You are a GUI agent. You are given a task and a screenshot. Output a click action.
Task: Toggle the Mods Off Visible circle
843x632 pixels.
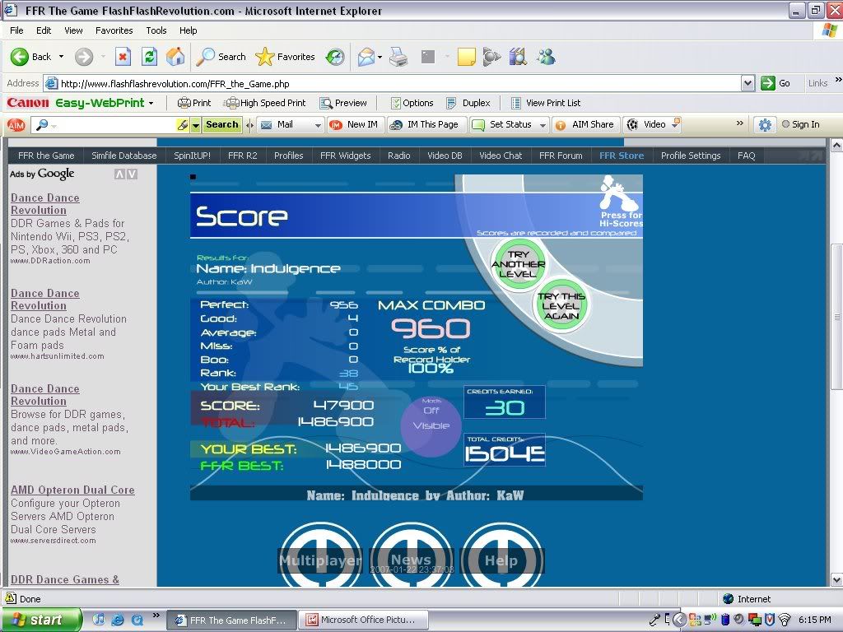point(431,425)
